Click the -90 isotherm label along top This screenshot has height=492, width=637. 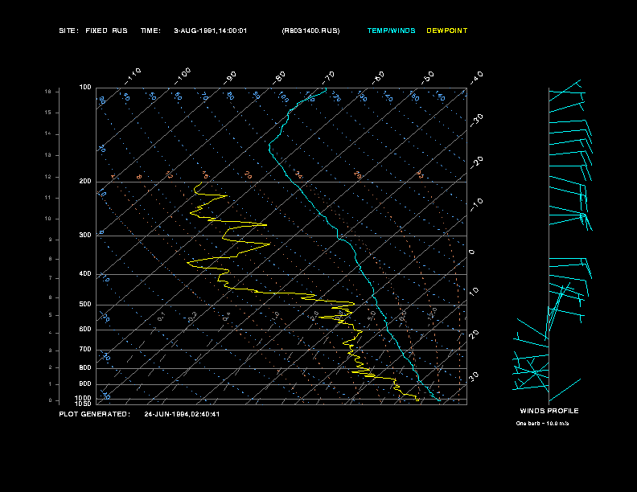(230, 78)
